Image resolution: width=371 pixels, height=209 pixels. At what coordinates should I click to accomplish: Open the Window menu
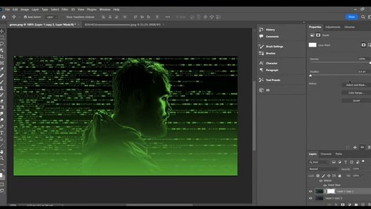coord(105,9)
